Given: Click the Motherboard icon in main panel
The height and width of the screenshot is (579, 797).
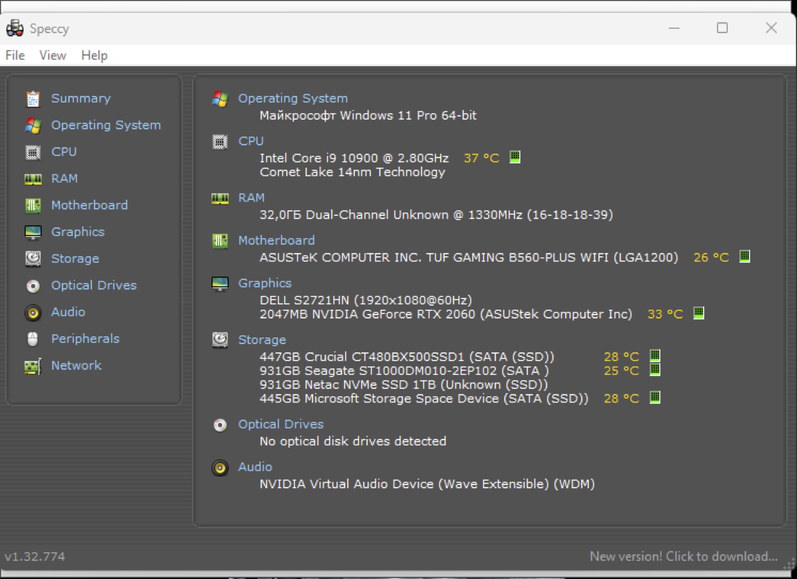Looking at the screenshot, I should 220,241.
